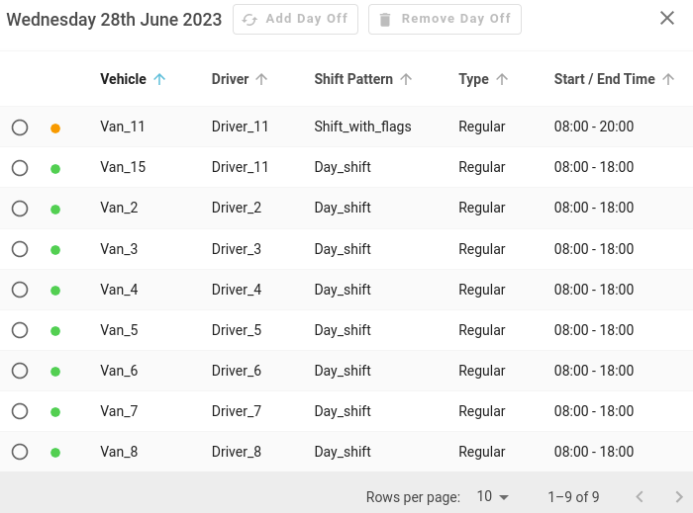693x513 pixels.
Task: Click the green status dot for Van_2
Action: pos(55,210)
